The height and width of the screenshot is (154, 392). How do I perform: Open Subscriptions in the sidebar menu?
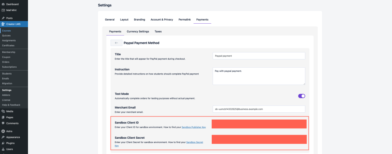[x=9, y=67]
